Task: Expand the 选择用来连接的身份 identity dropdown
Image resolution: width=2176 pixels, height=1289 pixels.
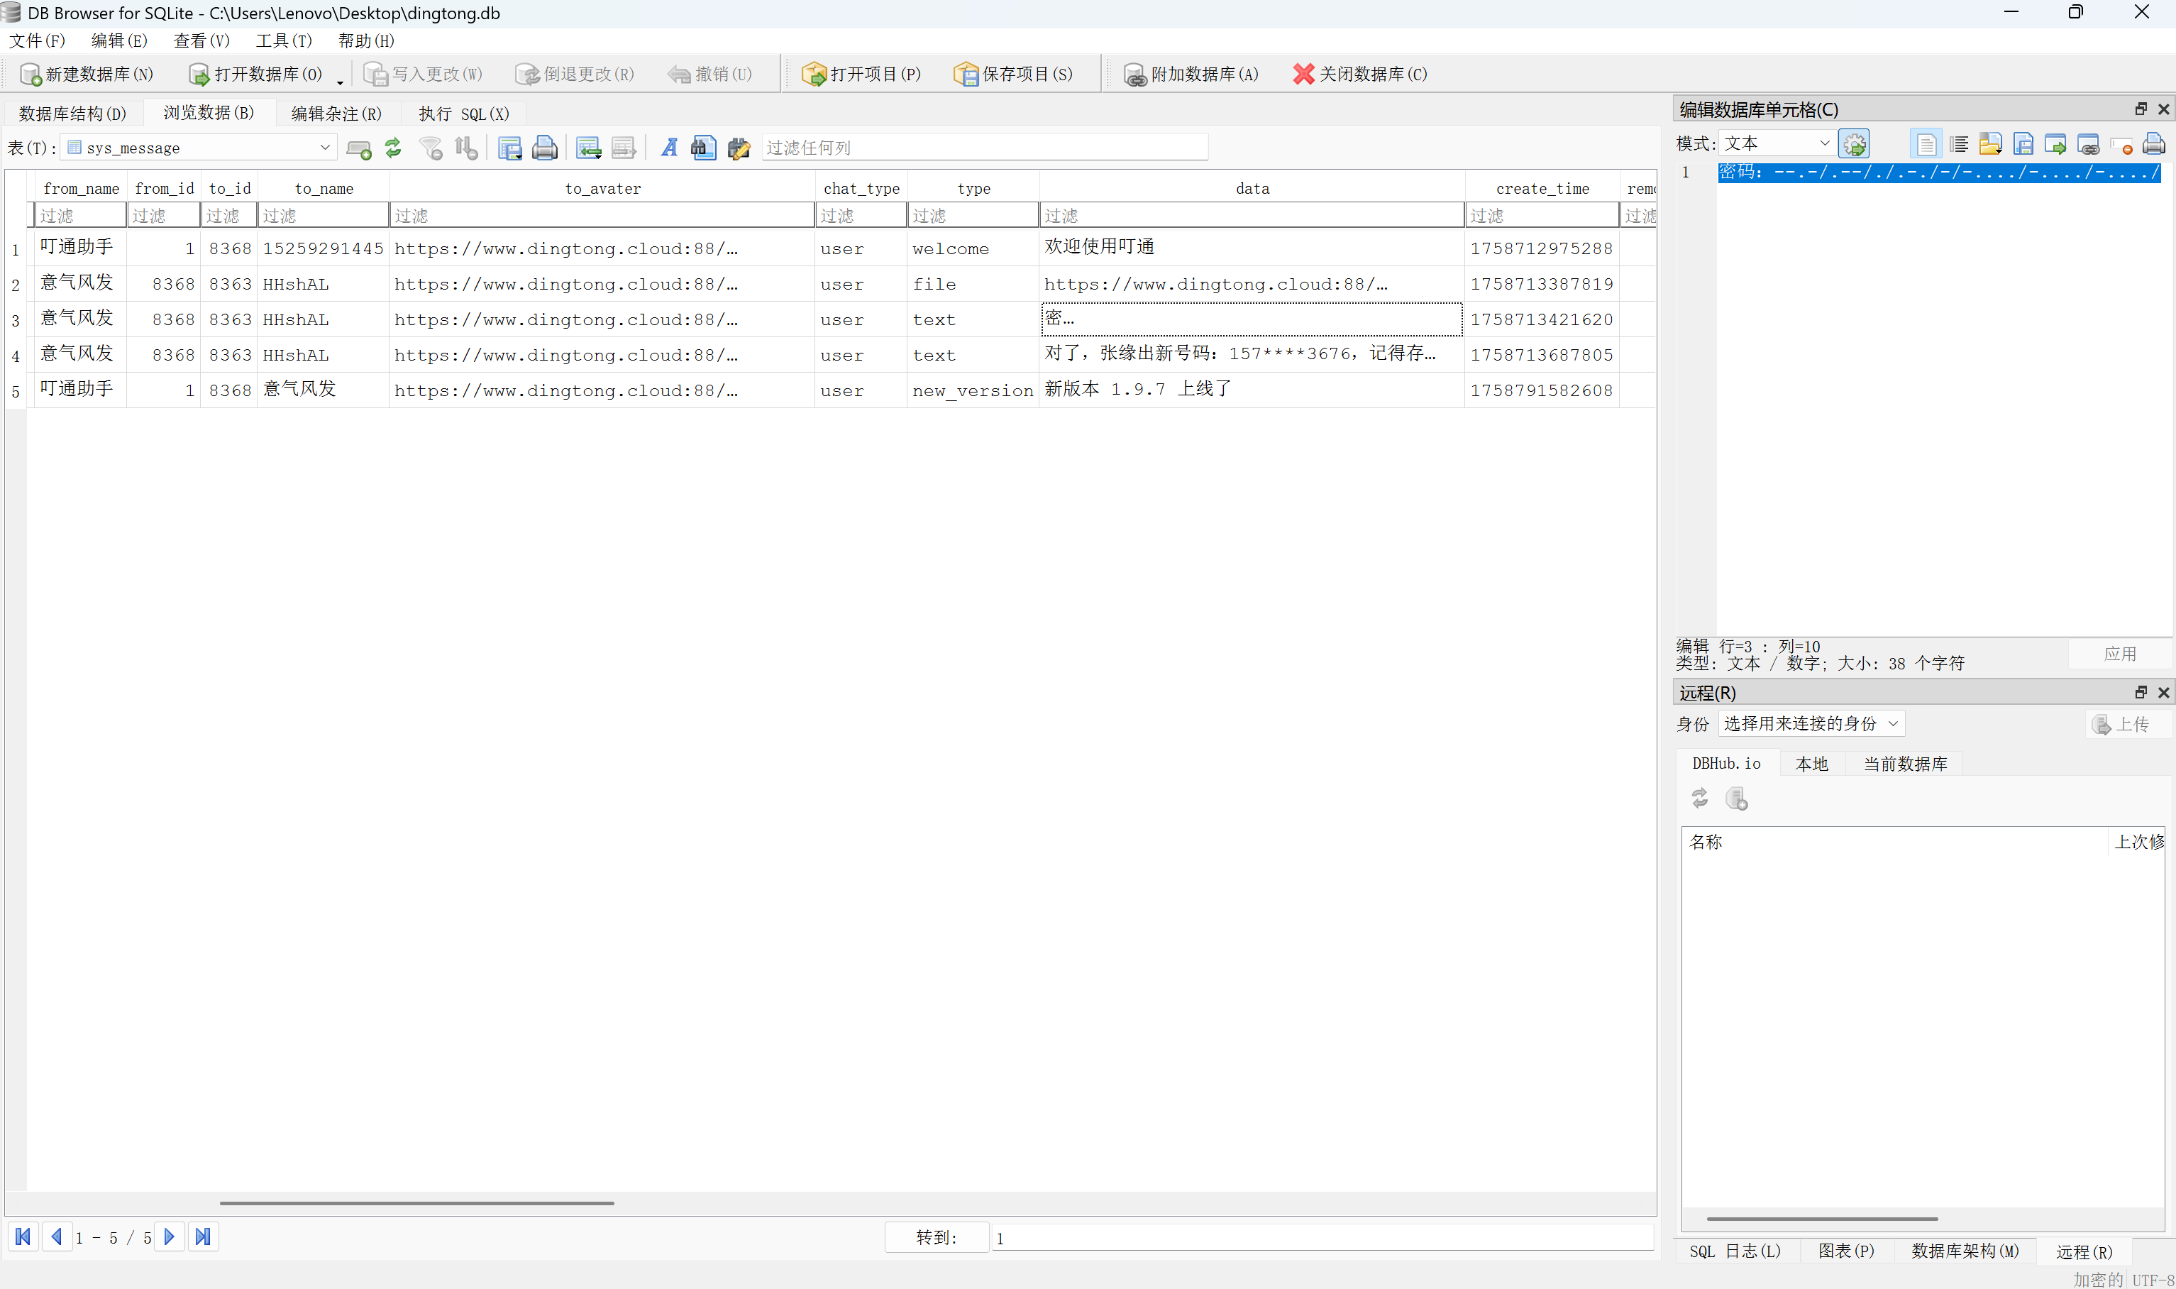Action: click(1811, 723)
